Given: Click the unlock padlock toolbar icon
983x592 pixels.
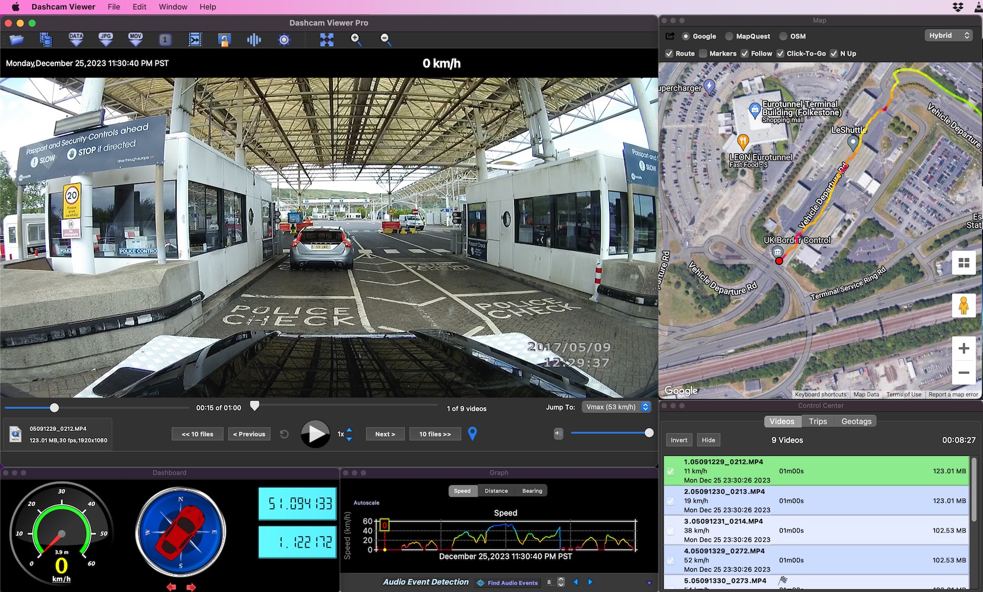Looking at the screenshot, I should [224, 40].
